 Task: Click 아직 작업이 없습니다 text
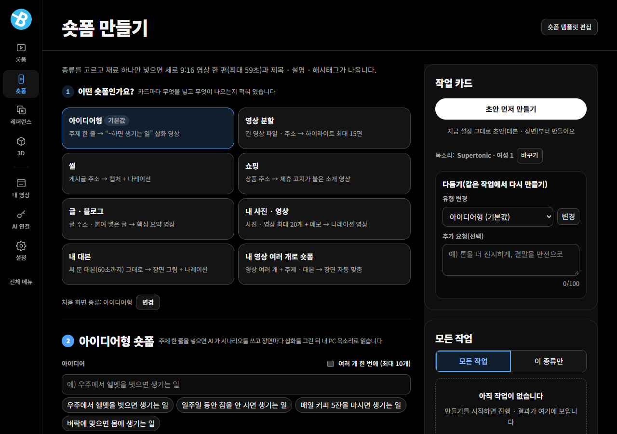[511, 396]
